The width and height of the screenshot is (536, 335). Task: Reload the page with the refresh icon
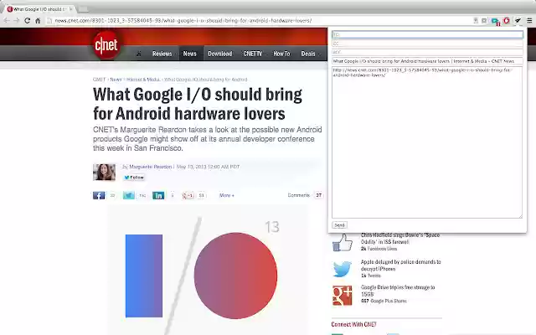coord(28,20)
